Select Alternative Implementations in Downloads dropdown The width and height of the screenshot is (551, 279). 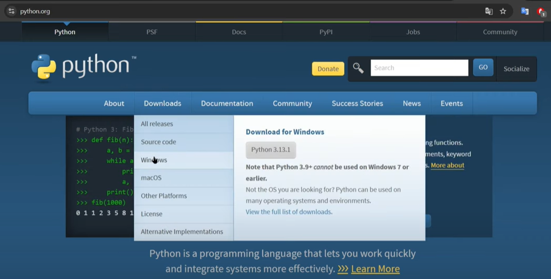coord(184,231)
